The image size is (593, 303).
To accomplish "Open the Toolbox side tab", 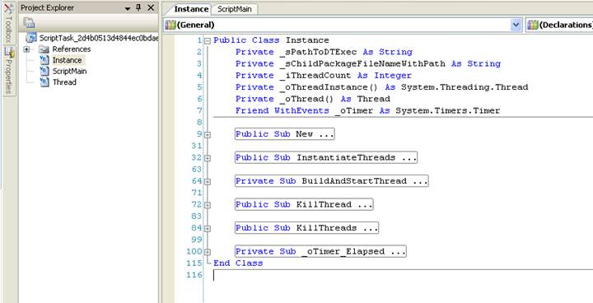I will 8,22.
